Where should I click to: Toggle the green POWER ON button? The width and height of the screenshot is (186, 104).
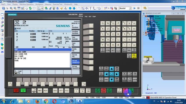point(23,90)
